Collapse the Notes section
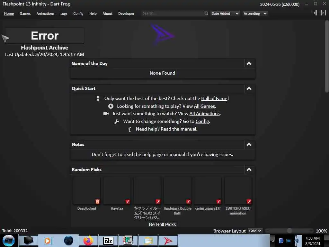Viewport: 329px width, 247px height. 249,144
